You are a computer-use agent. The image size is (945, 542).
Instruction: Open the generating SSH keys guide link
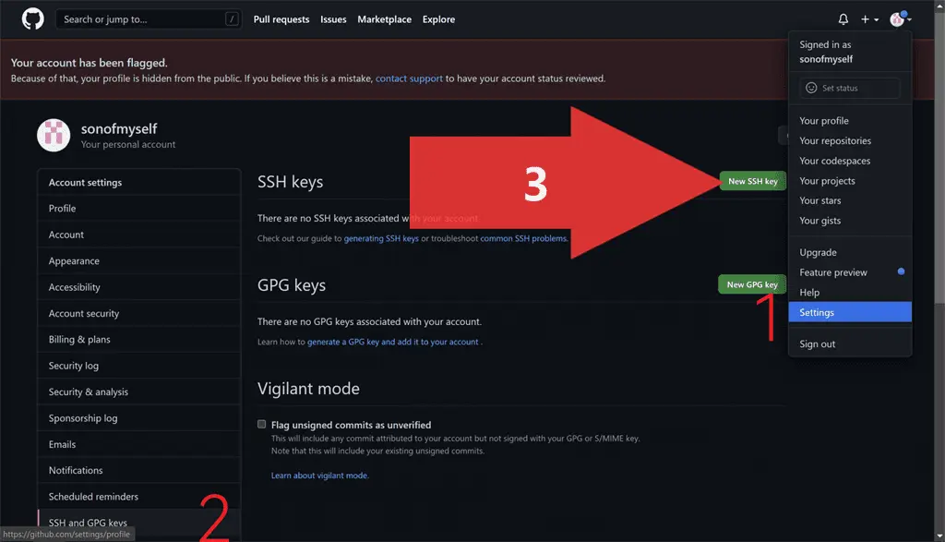coord(381,239)
